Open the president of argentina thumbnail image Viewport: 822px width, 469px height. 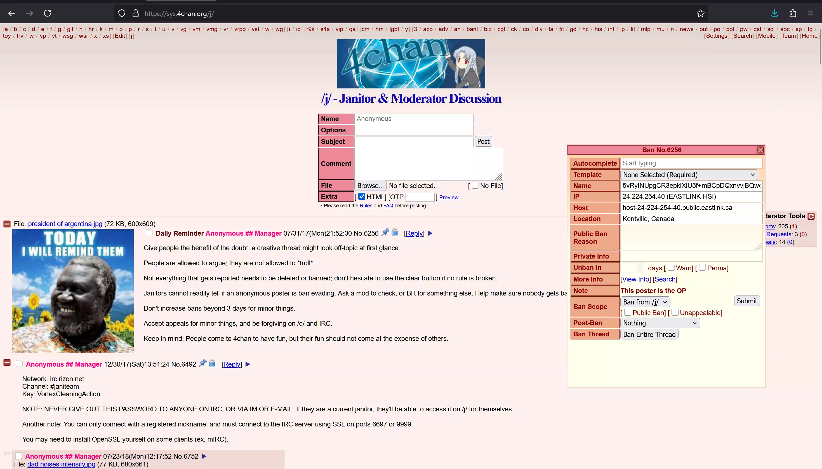click(73, 290)
